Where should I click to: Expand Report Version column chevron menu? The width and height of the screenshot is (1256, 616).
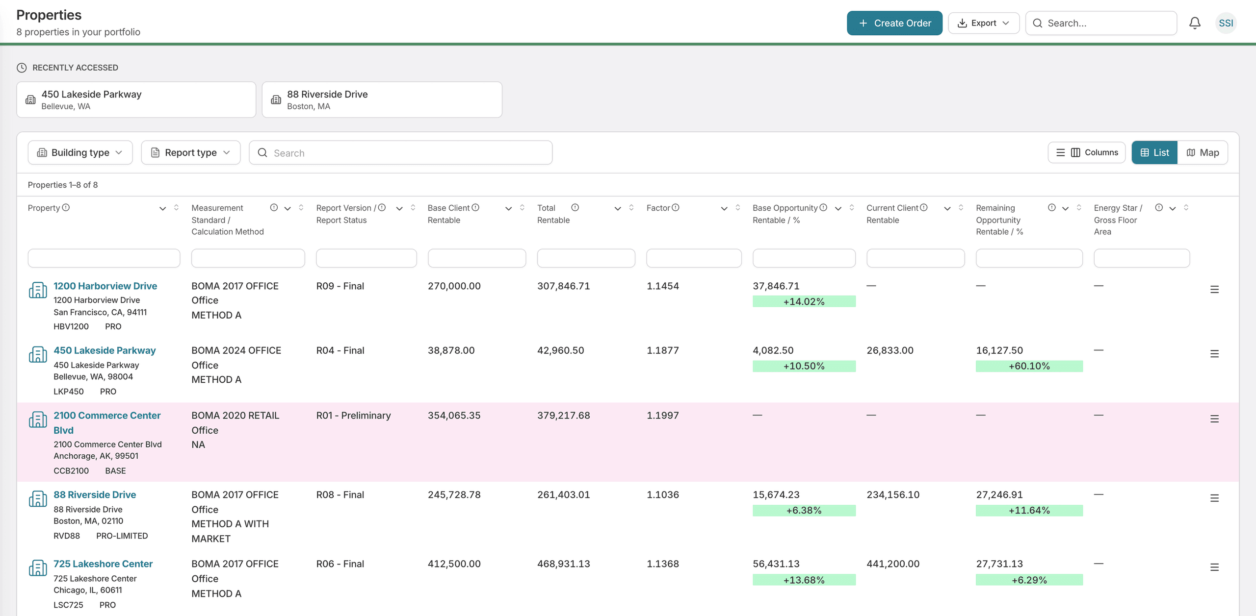coord(399,209)
